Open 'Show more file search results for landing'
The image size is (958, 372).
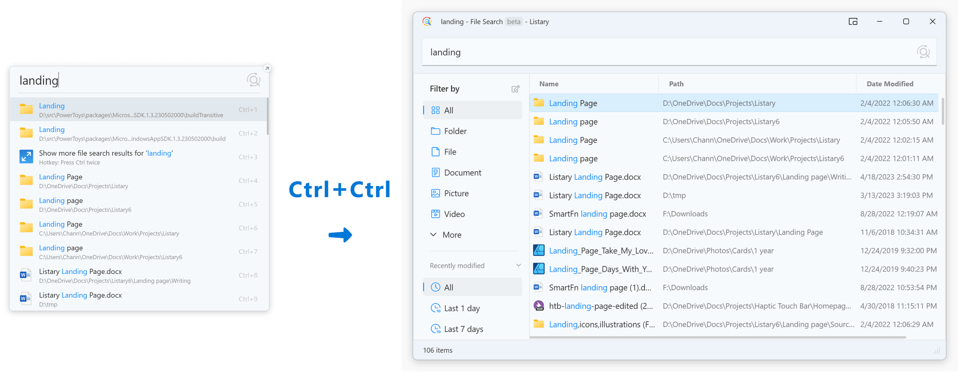click(106, 157)
